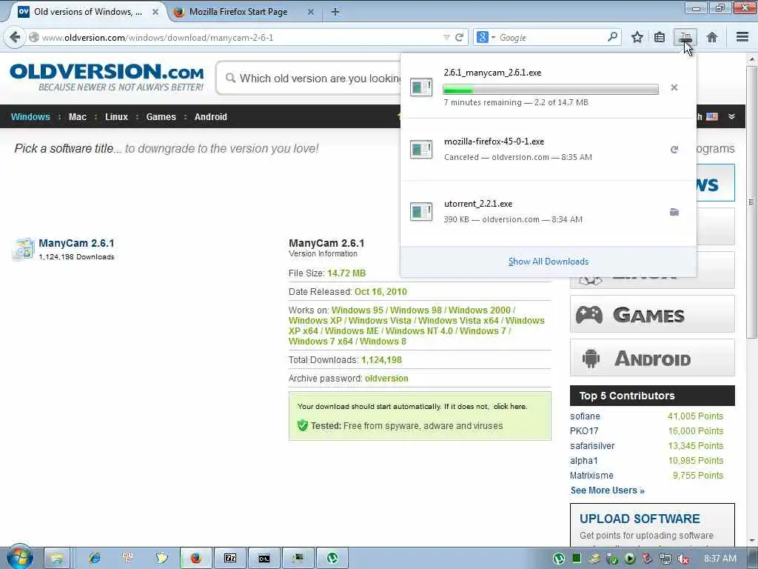
Task: Open containing folder for utorrent_2.2.1.exe
Action: (x=674, y=212)
